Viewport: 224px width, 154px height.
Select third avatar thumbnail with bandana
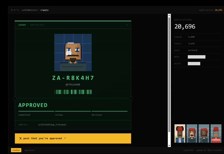pyautogui.click(x=204, y=134)
